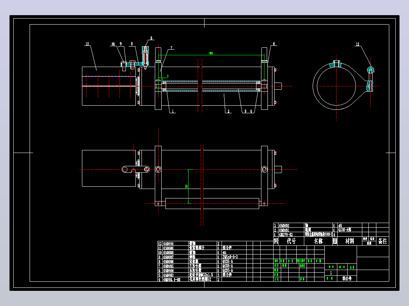409x306 pixels.
Task: Pick code 060006 in row 8
Action: click(168, 262)
